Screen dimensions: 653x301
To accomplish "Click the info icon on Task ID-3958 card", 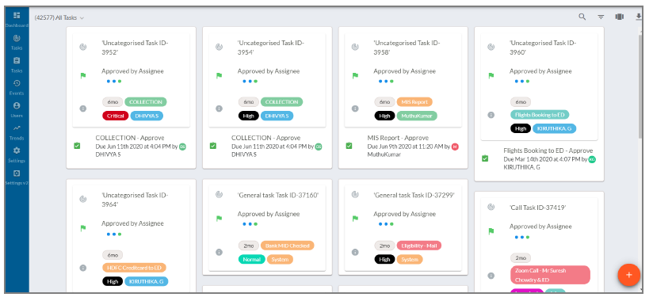I will click(x=355, y=109).
